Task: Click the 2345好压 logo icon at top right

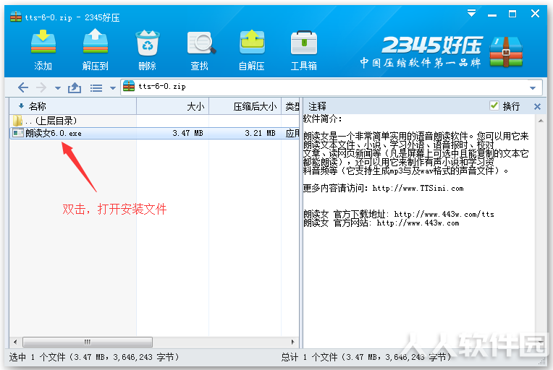Action: click(506, 52)
